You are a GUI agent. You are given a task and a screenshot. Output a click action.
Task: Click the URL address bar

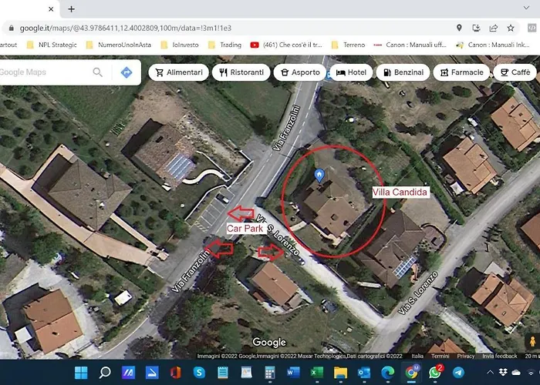pyautogui.click(x=231, y=28)
